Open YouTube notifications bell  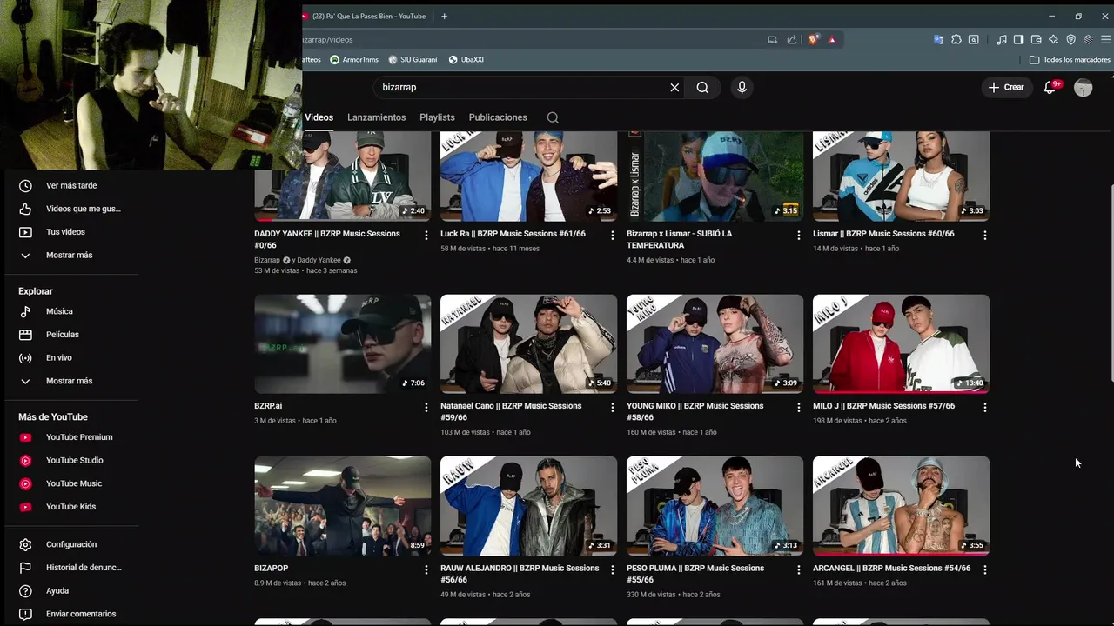click(x=1050, y=87)
